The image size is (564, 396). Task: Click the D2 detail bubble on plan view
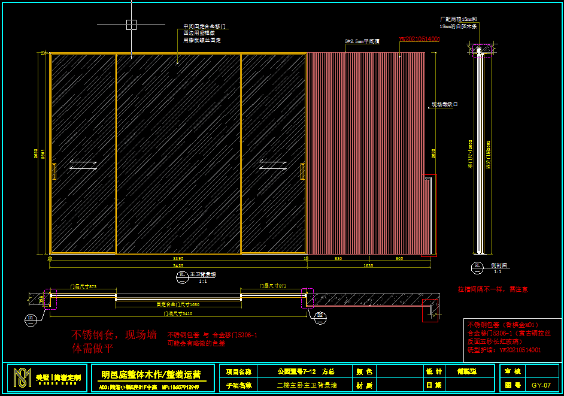click(320, 315)
